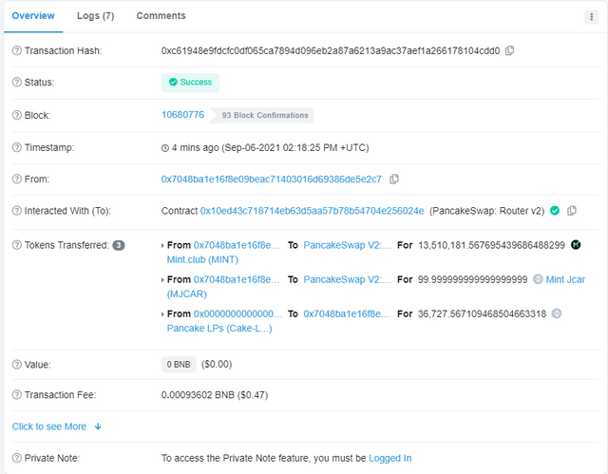
Task: Click the help icon beside Timestamp
Action: (x=17, y=147)
